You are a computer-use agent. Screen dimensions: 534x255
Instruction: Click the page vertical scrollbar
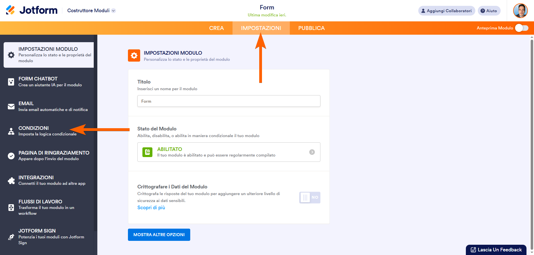click(x=532, y=145)
